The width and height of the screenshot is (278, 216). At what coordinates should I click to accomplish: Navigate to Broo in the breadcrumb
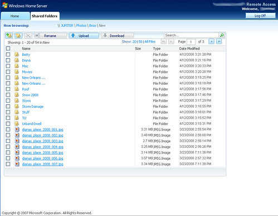coord(92,26)
